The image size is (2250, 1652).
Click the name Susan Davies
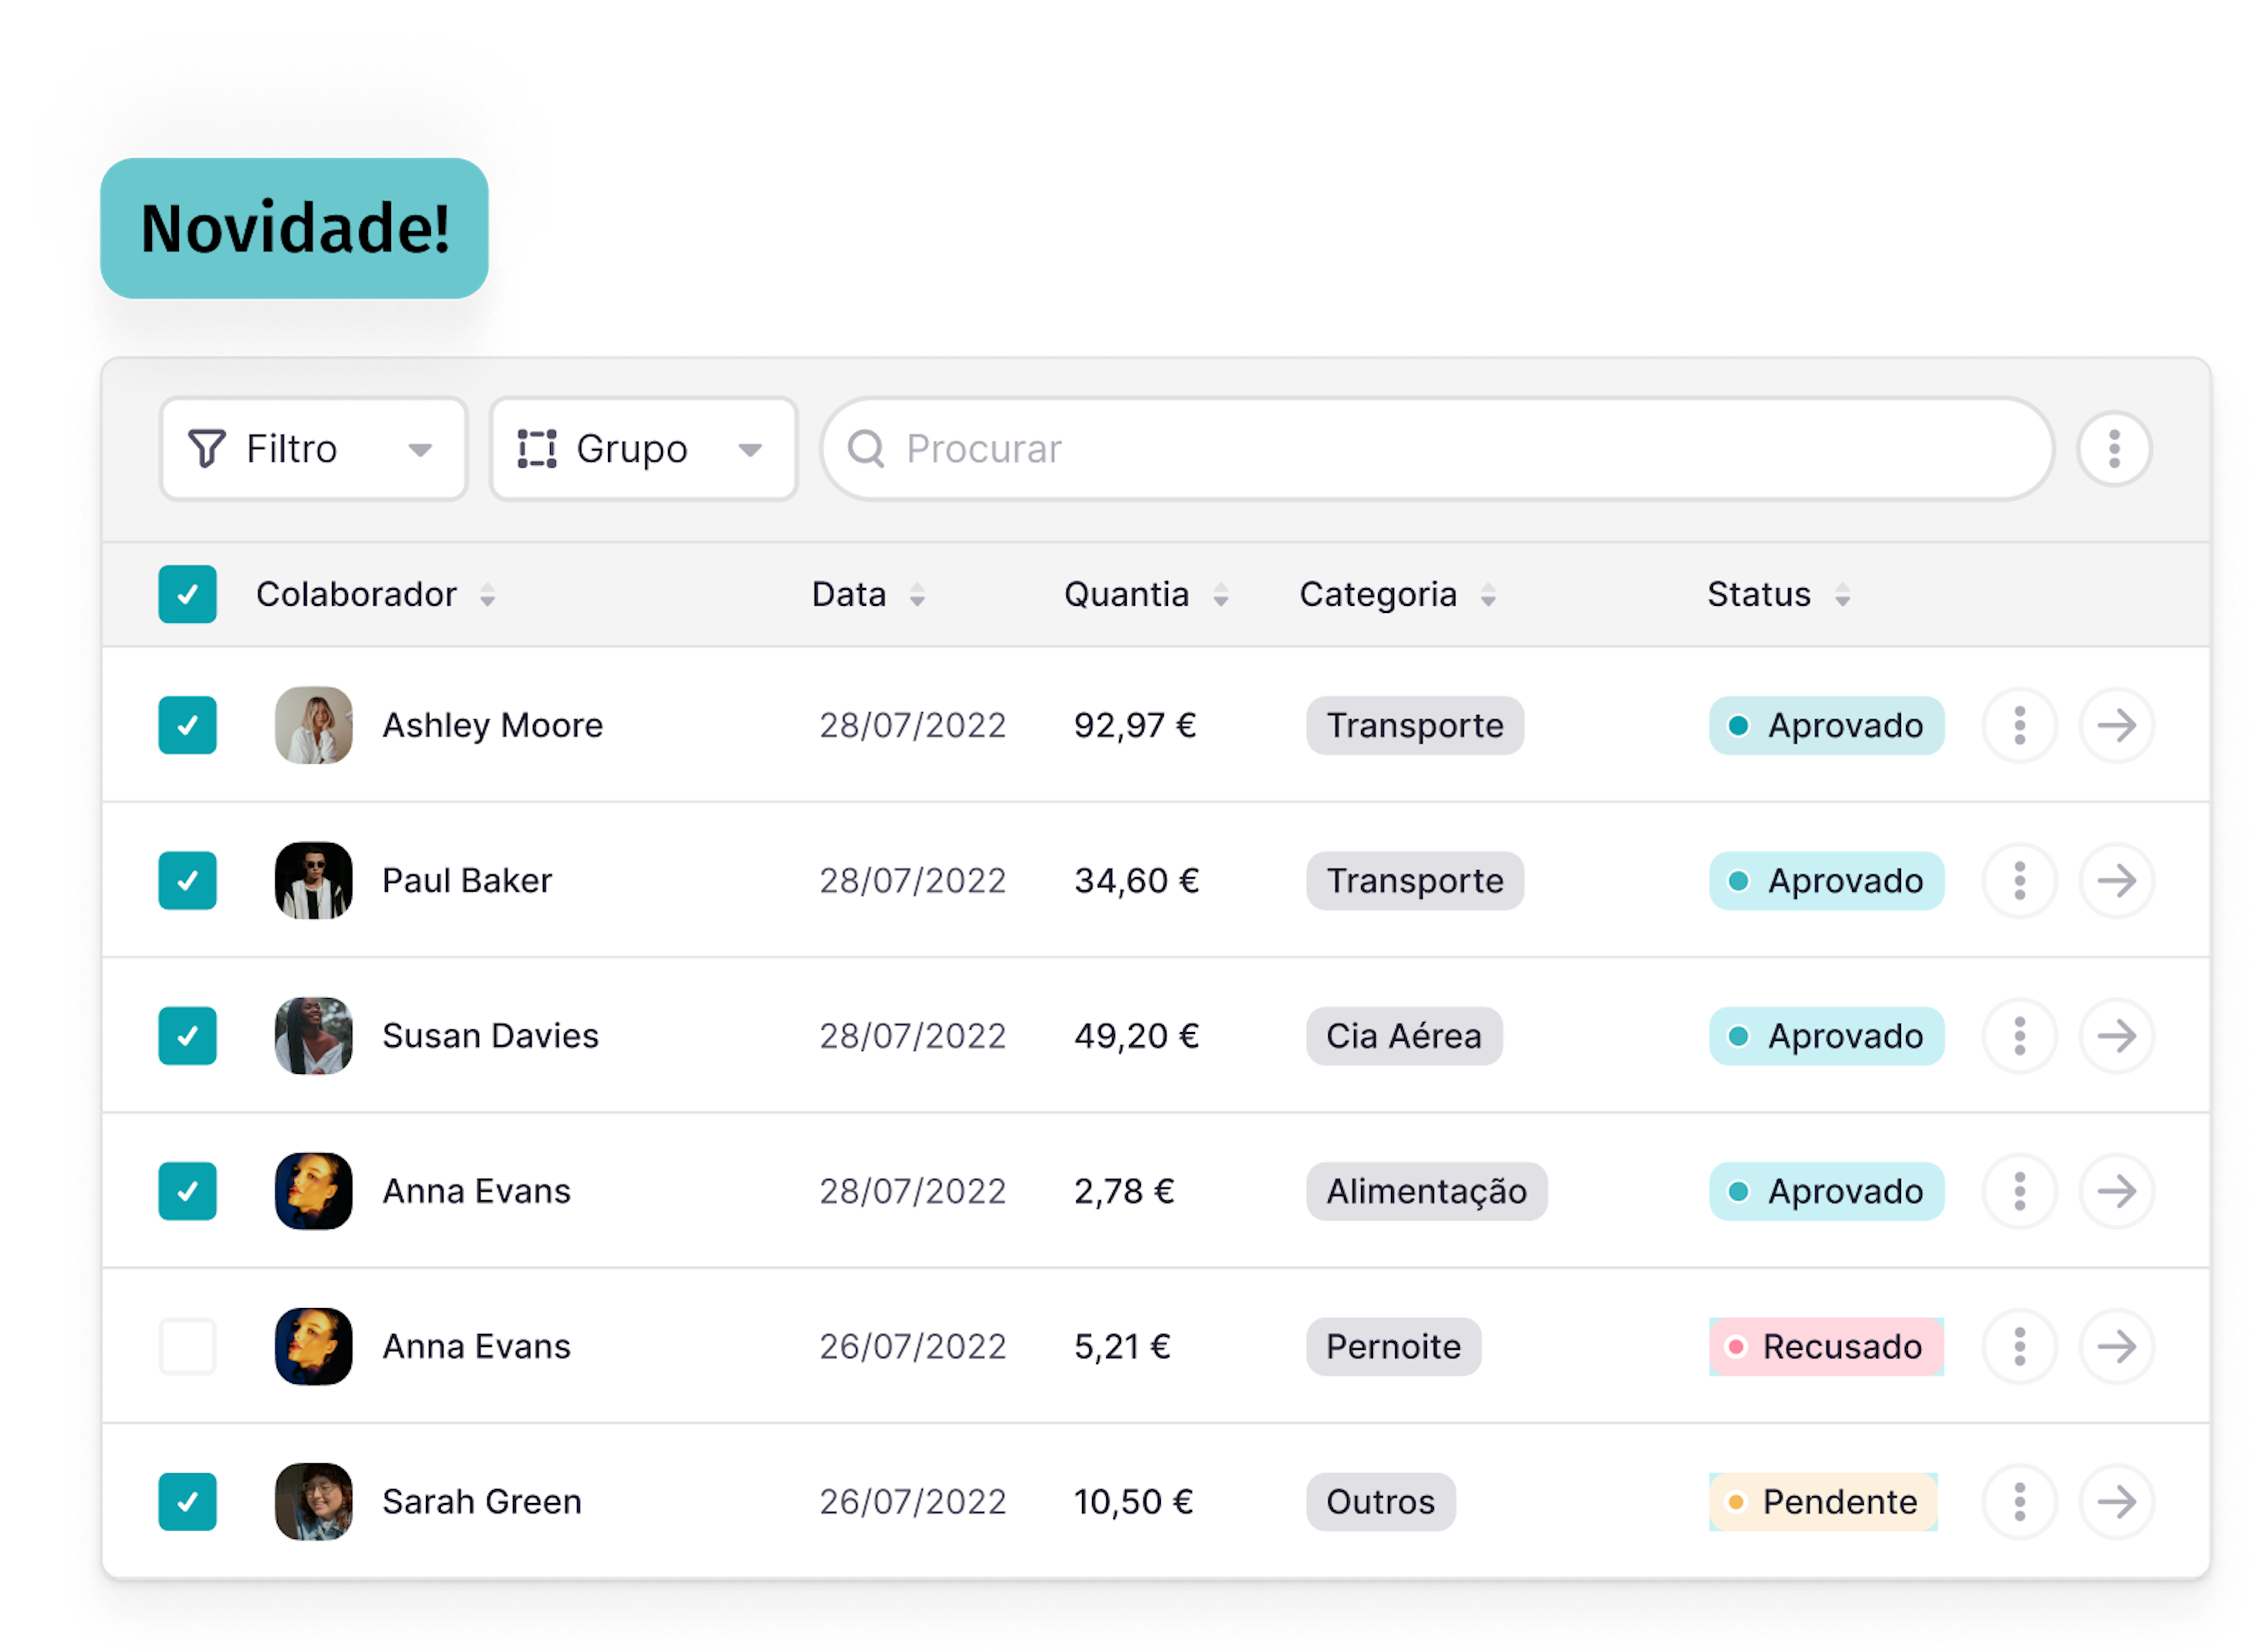pos(491,1035)
